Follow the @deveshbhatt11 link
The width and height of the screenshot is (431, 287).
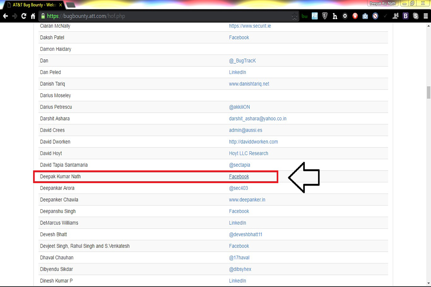click(x=245, y=234)
